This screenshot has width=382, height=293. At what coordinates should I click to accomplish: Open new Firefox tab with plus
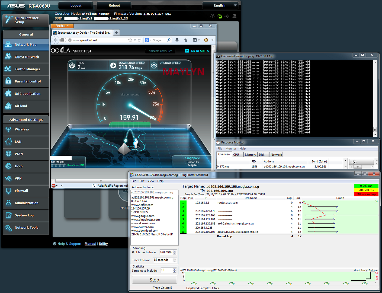tap(116, 33)
